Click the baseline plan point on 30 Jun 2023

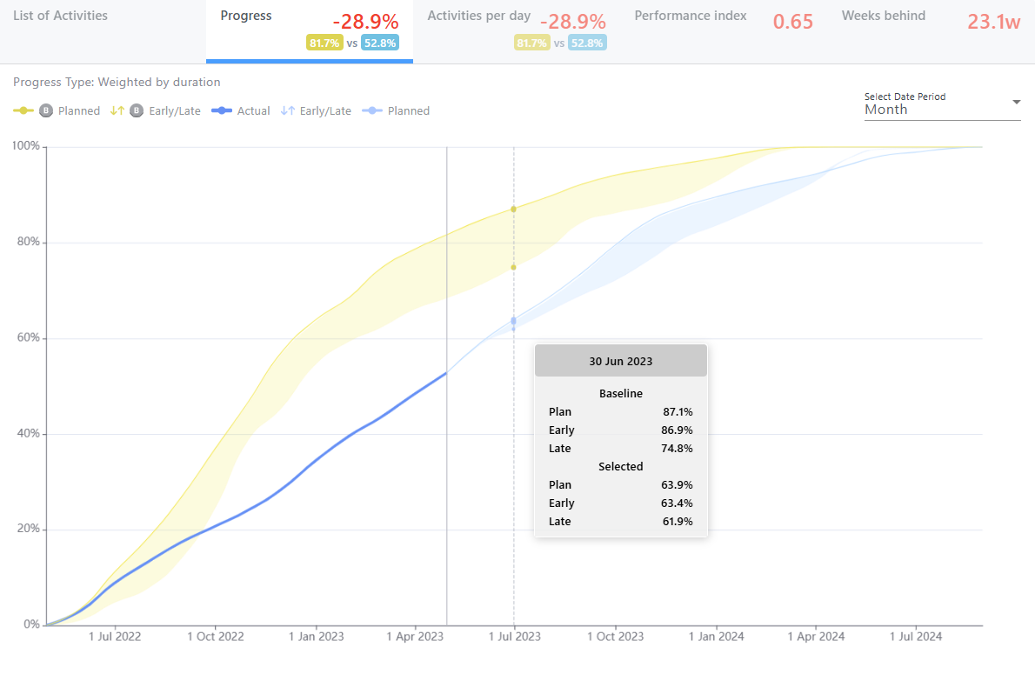pyautogui.click(x=514, y=209)
